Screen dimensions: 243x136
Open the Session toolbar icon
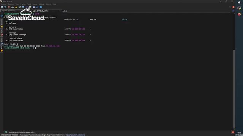(x=2, y=7)
